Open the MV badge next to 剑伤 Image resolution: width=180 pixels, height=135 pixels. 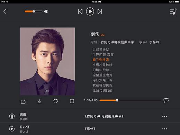(x=102, y=35)
